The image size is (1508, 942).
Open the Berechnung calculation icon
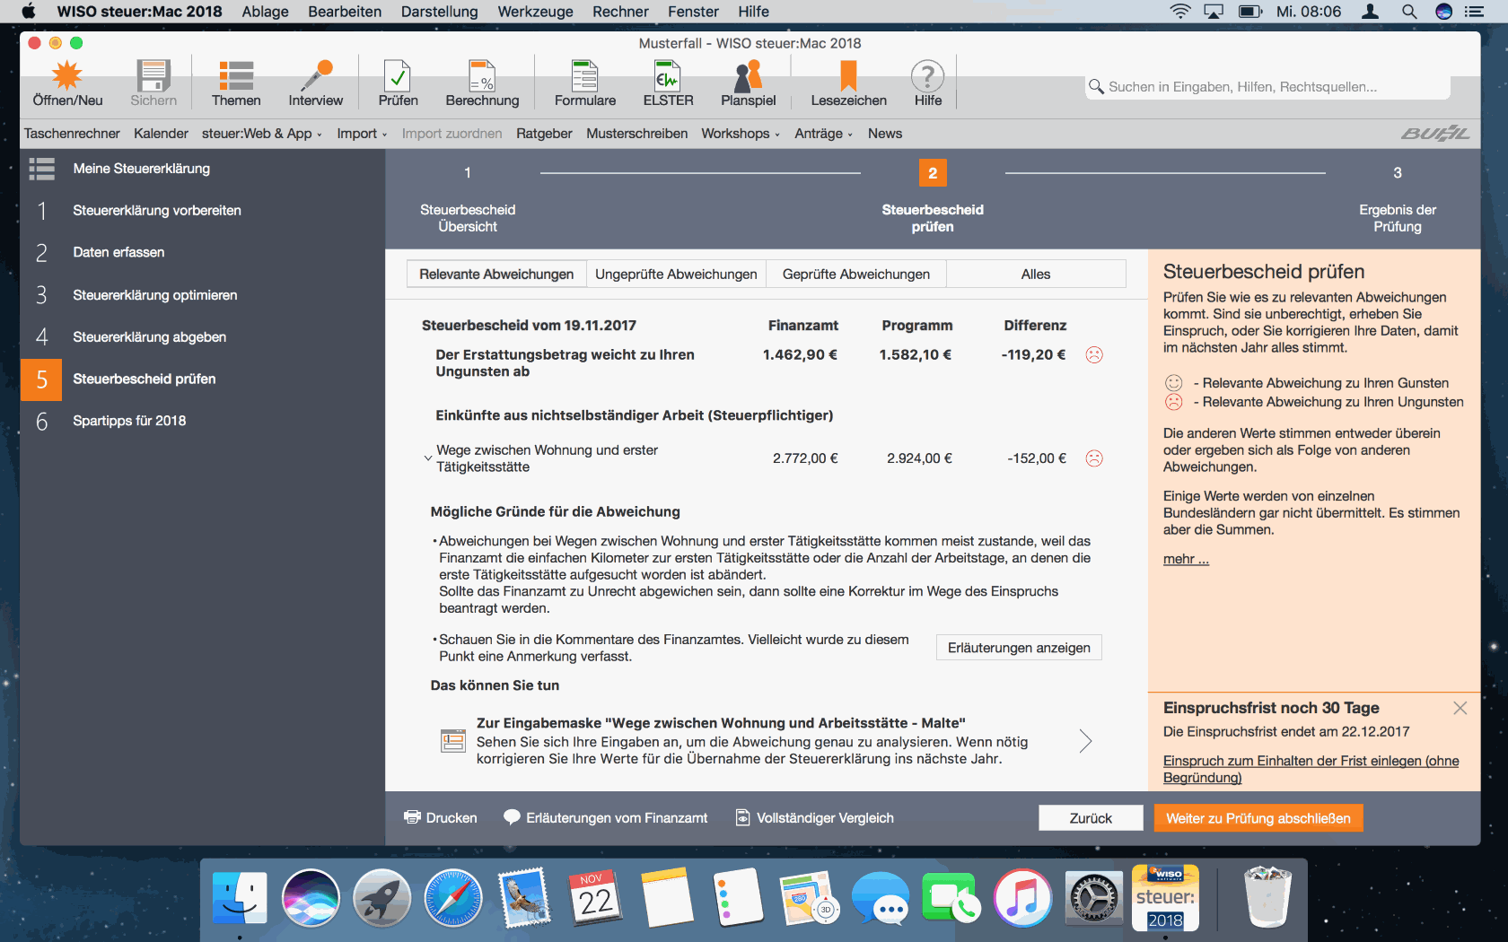(x=482, y=76)
